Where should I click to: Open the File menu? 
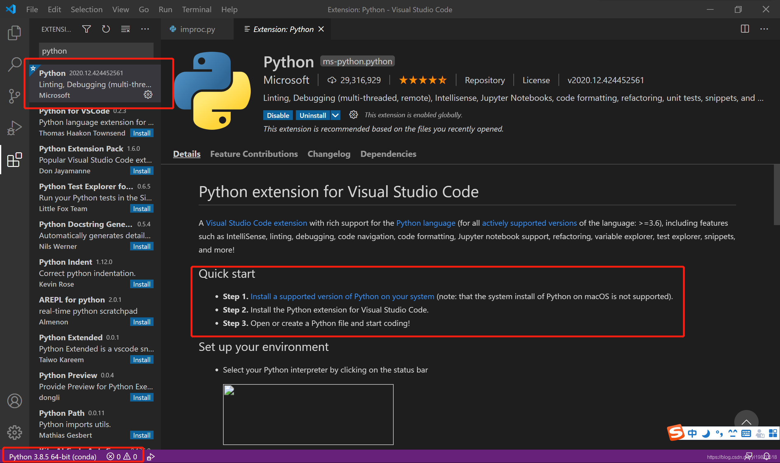click(32, 9)
